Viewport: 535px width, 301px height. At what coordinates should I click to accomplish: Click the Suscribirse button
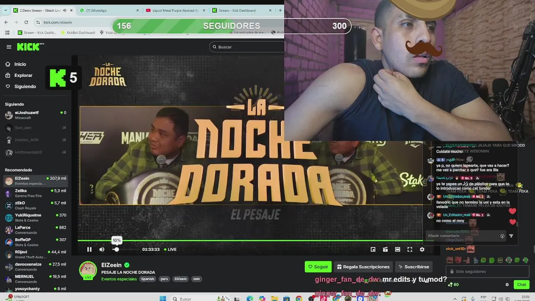(x=414, y=267)
